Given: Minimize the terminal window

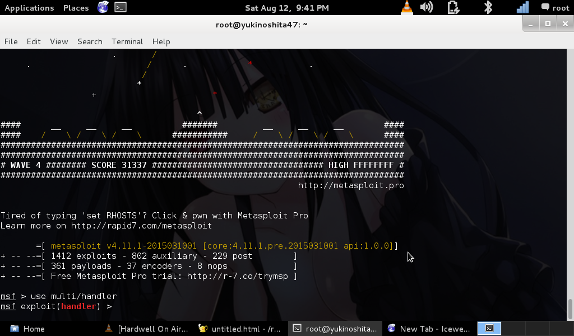Looking at the screenshot, I should pos(530,24).
